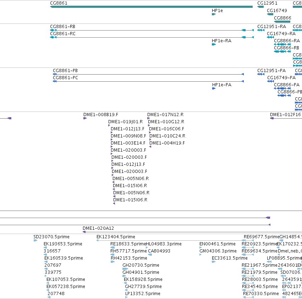Click the DME1-004H19.F clone label
The width and height of the screenshot is (302, 299).
[167, 143]
